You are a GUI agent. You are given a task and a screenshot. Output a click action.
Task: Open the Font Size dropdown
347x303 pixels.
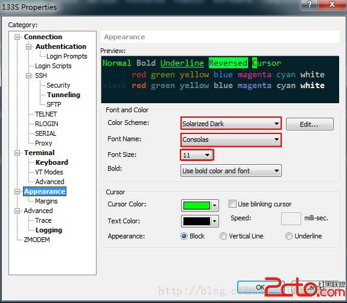[197, 155]
